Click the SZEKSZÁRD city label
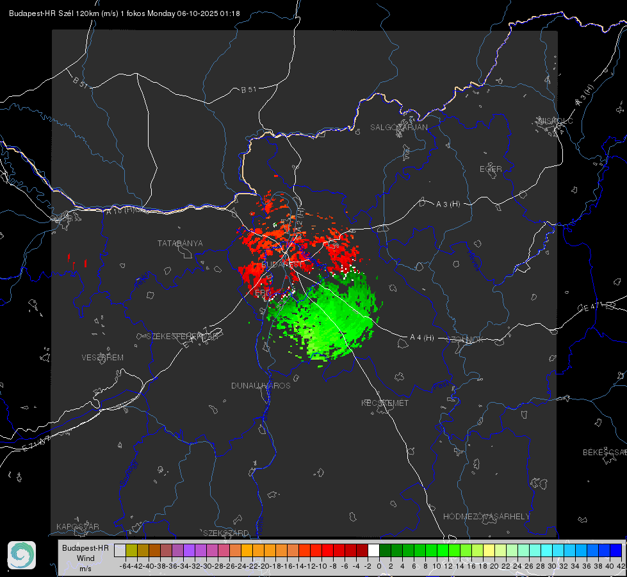The width and height of the screenshot is (627, 577). (x=226, y=533)
